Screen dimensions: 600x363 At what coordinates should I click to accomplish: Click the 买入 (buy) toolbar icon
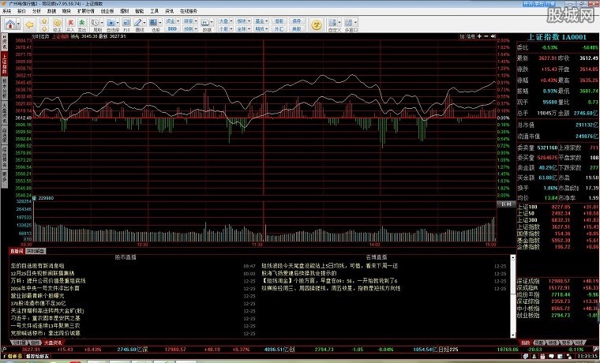pos(69,25)
